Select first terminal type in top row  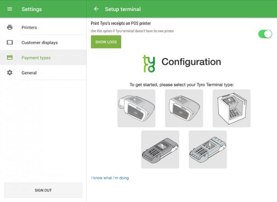[x=136, y=108]
